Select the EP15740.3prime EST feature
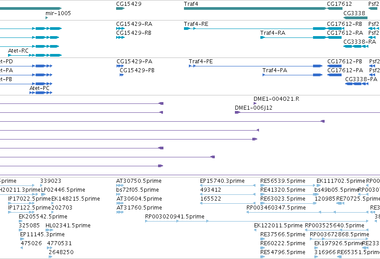The image size is (380, 259). click(x=228, y=185)
